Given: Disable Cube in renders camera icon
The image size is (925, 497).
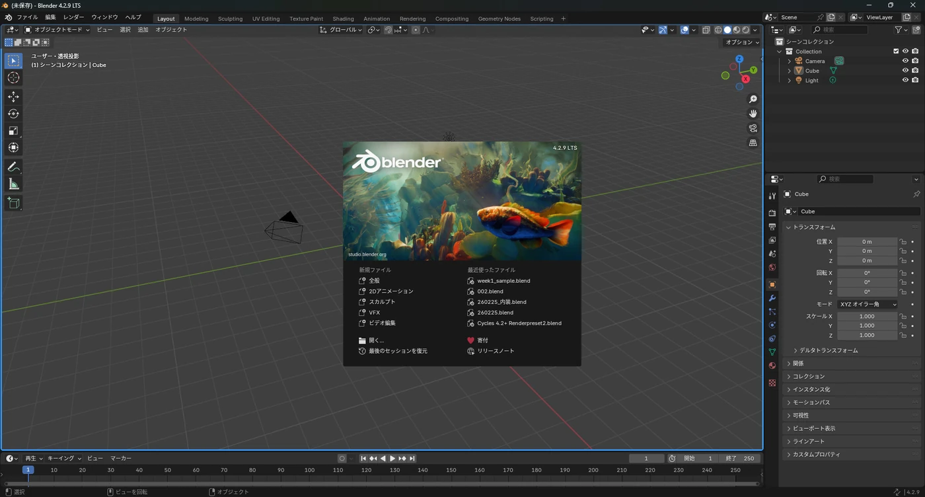Looking at the screenshot, I should pos(915,71).
